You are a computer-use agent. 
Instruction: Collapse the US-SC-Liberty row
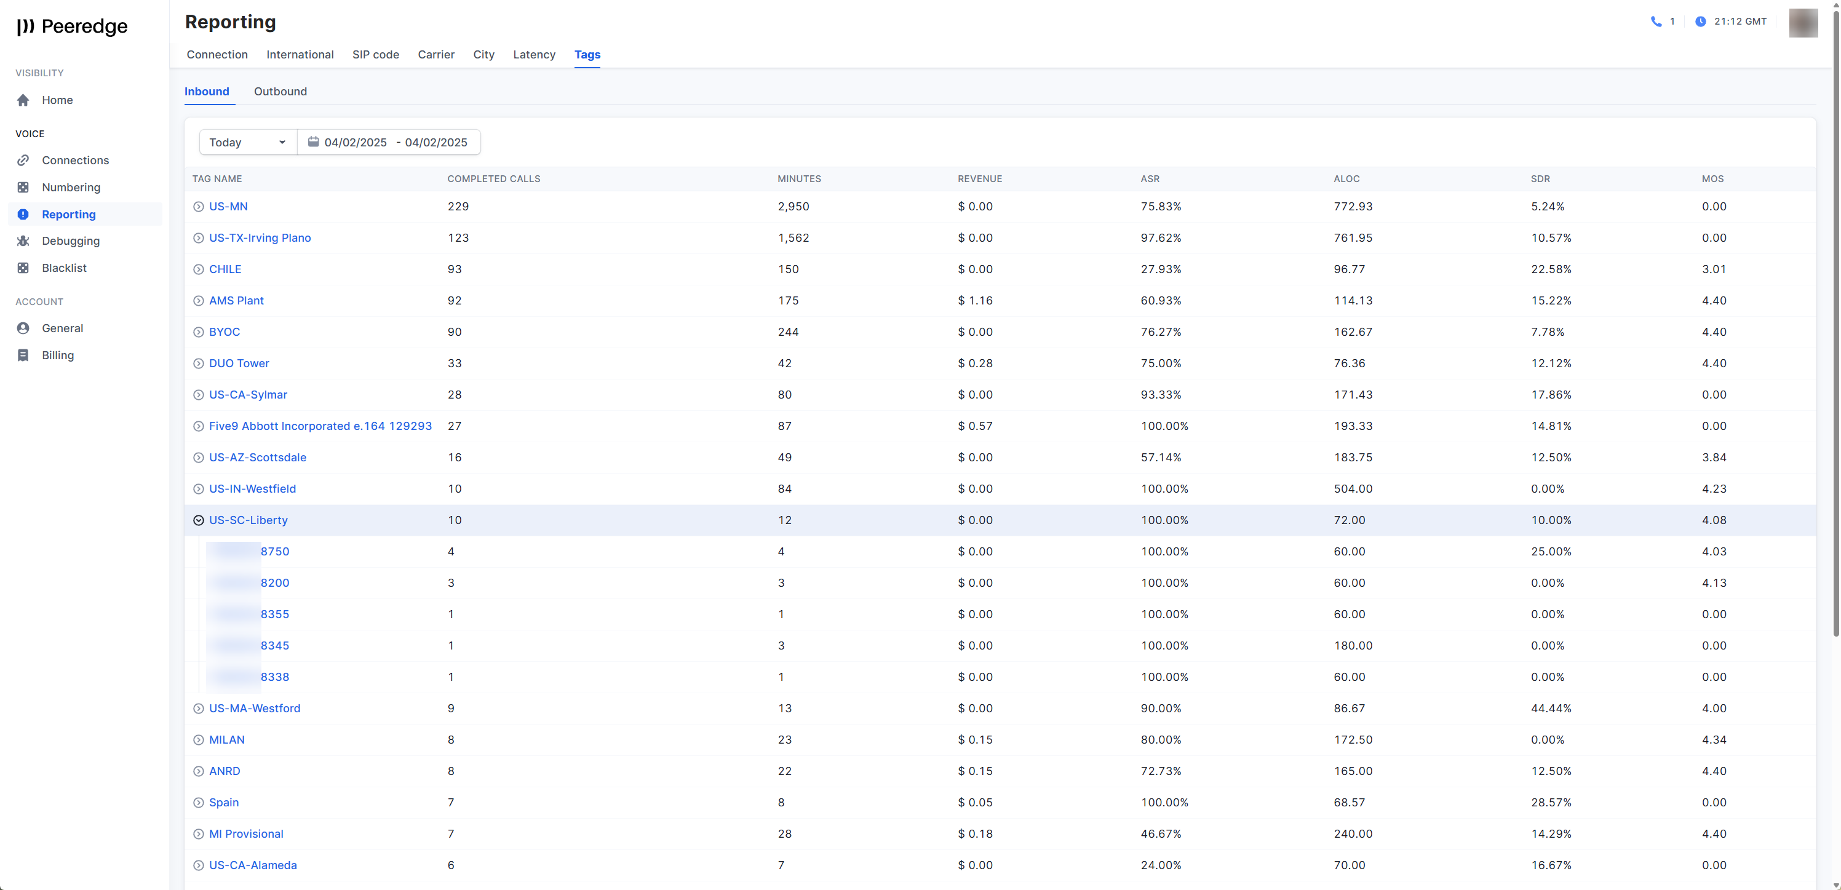199,520
